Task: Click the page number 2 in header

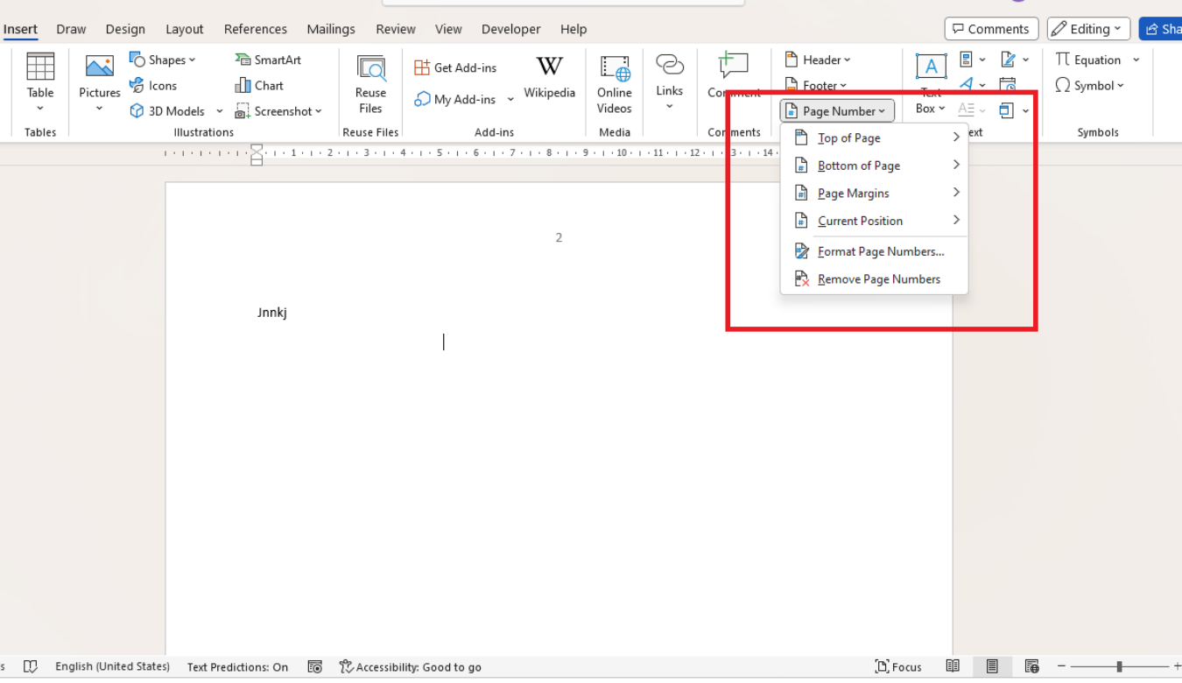Action: (559, 237)
